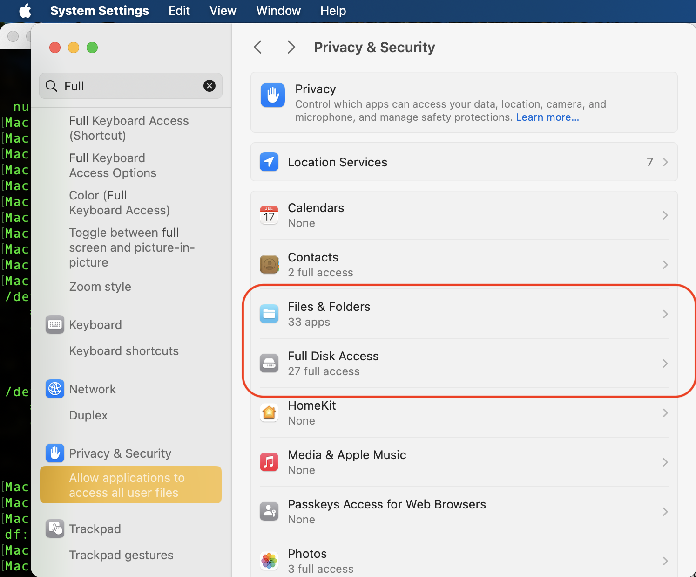Click the Passkeys Access icon
This screenshot has width=696, height=577.
[x=269, y=512]
